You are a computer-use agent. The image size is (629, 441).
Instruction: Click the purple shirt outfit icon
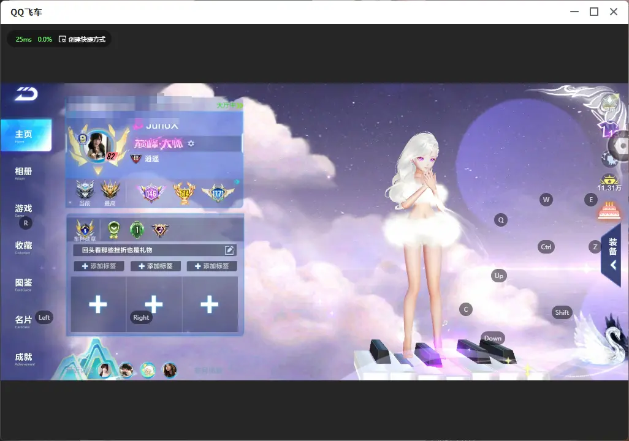(608, 129)
